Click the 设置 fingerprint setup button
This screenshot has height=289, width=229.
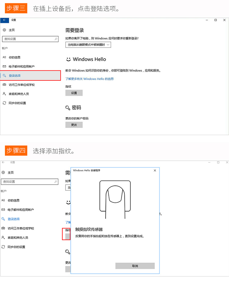point(74,93)
